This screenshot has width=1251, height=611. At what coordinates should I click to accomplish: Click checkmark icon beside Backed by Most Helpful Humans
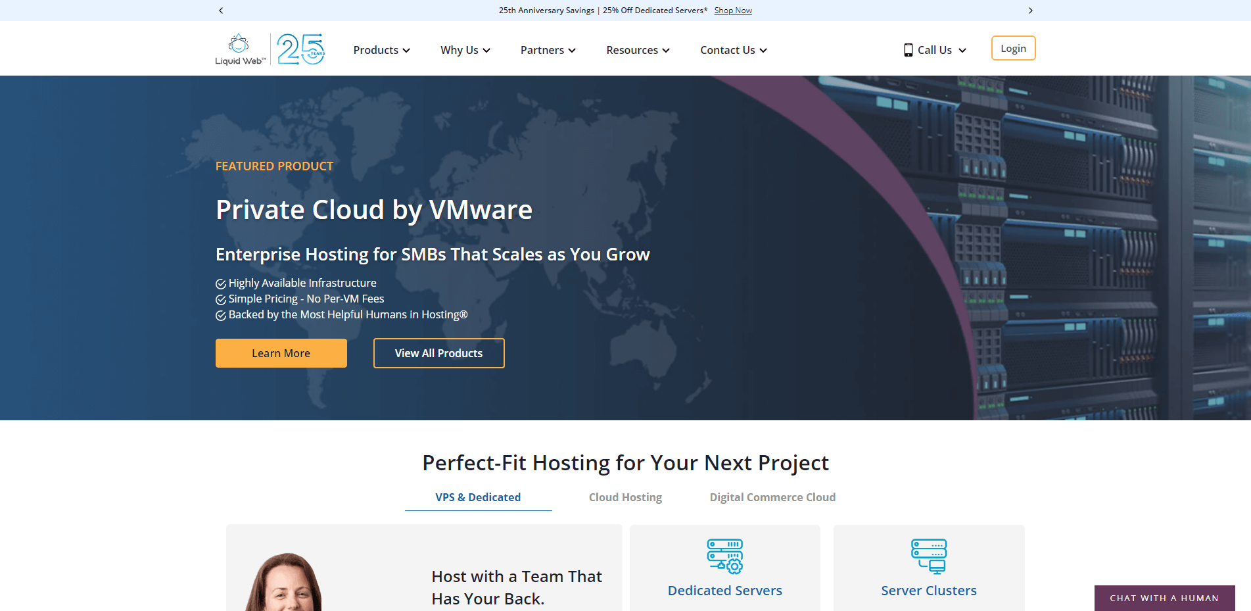coord(221,315)
